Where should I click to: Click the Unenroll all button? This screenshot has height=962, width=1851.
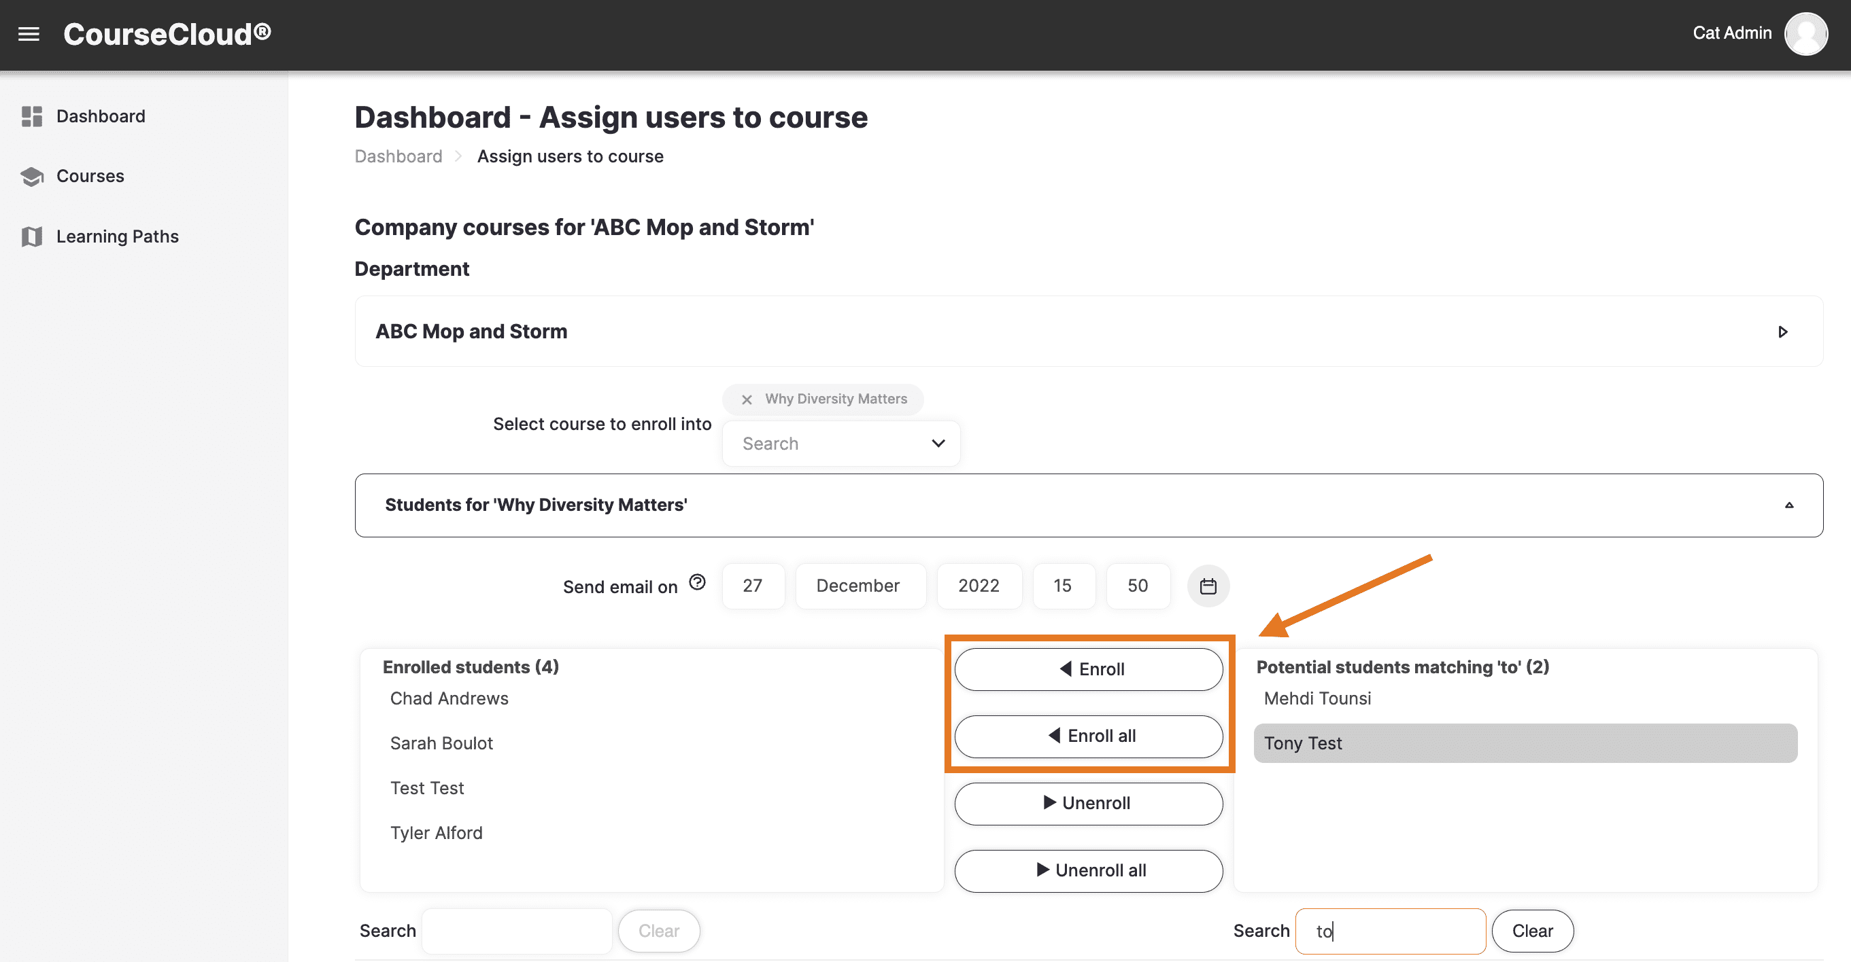tap(1088, 871)
